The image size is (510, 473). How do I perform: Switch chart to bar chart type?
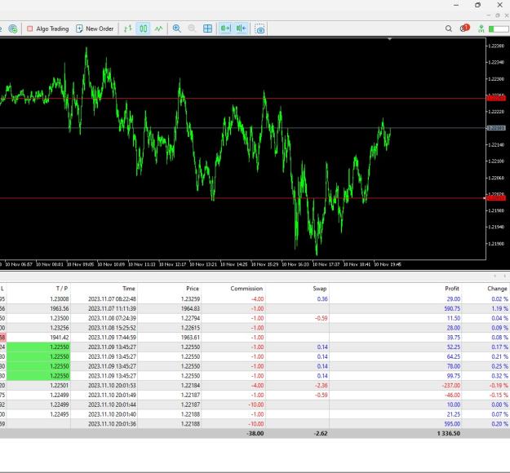(x=128, y=29)
